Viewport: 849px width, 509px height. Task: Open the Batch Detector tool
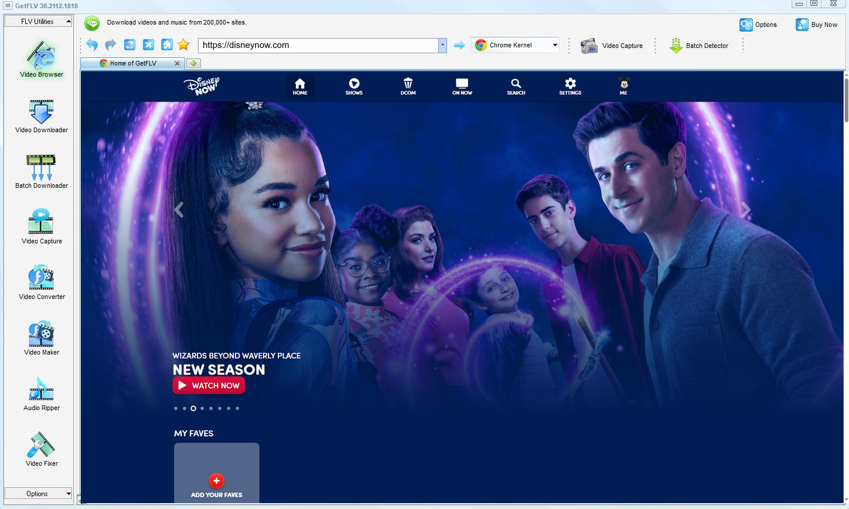699,46
